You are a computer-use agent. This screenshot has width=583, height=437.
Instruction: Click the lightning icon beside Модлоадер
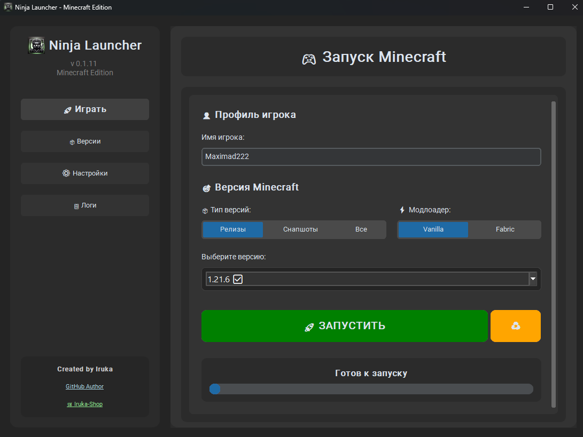[402, 210]
